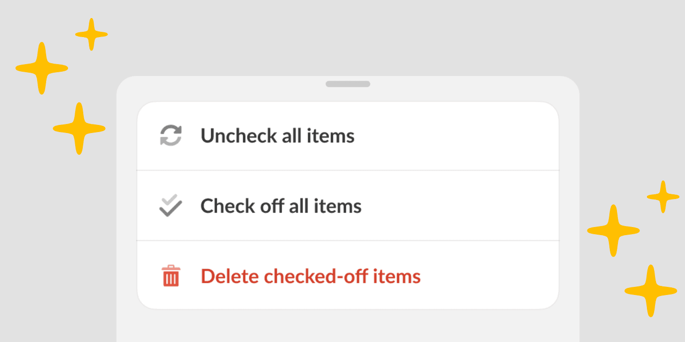Click the divider below Uncheck all items
Screen dimensions: 685x342
348,170
